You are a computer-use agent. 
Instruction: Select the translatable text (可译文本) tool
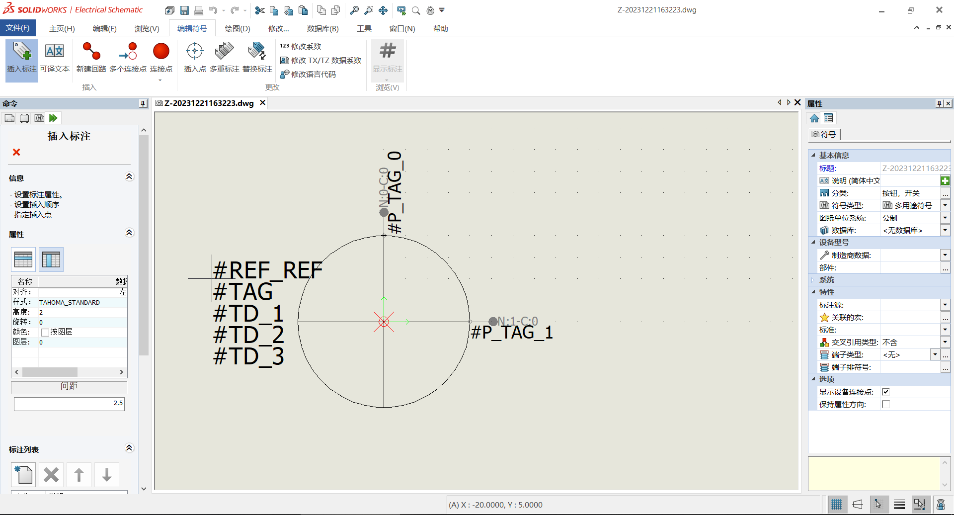(55, 58)
